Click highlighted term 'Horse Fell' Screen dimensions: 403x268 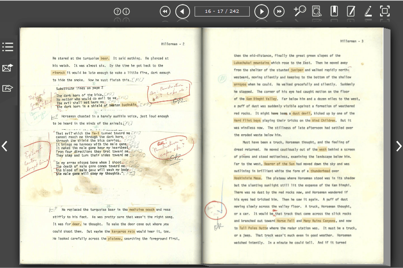[x=285, y=221]
